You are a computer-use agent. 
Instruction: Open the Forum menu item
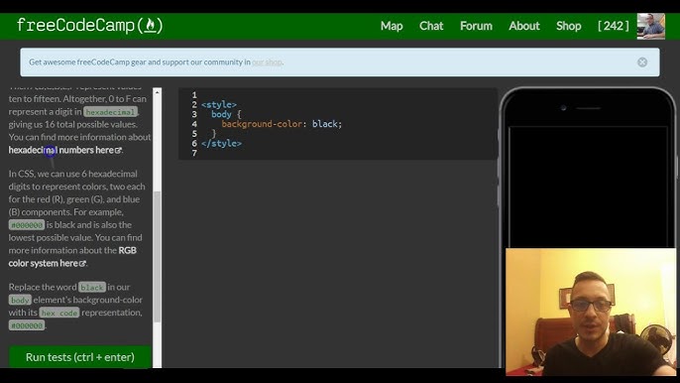[x=476, y=26]
